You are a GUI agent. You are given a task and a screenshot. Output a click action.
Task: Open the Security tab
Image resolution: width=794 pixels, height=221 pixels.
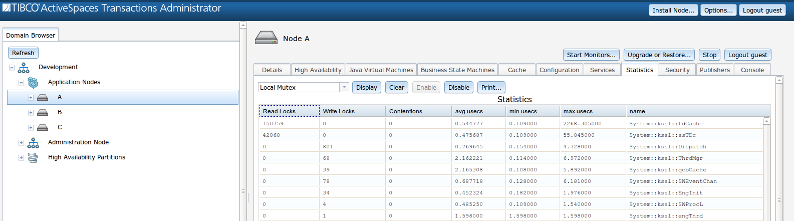pos(677,70)
